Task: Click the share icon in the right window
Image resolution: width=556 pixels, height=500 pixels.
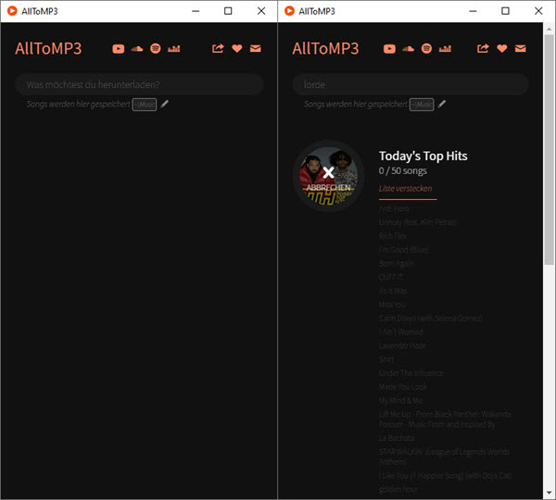Action: click(483, 48)
